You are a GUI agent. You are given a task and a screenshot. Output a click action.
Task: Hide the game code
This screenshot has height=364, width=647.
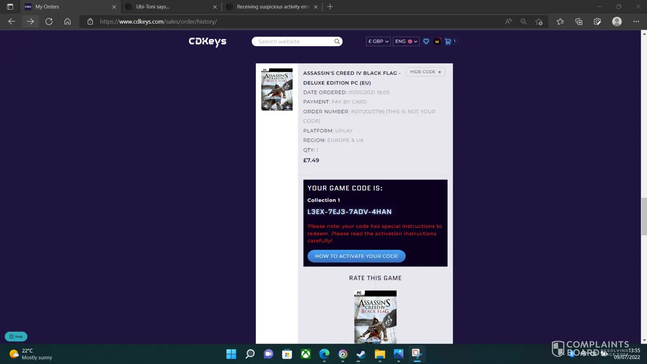[x=425, y=72]
